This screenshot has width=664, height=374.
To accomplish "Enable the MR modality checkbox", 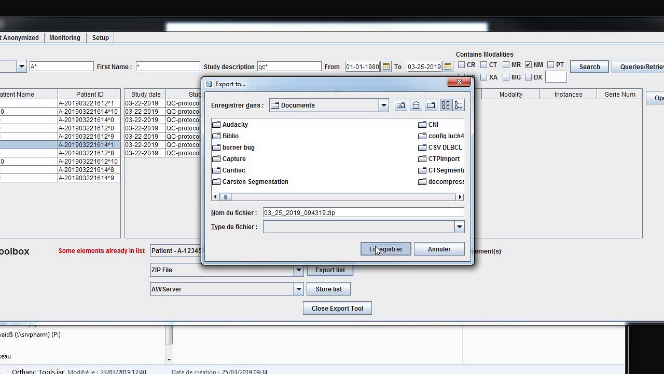I will 506,65.
